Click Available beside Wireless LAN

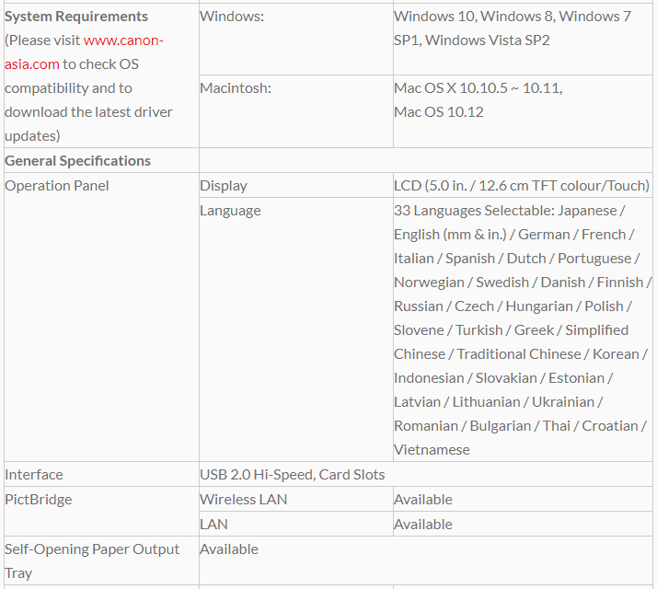click(423, 500)
